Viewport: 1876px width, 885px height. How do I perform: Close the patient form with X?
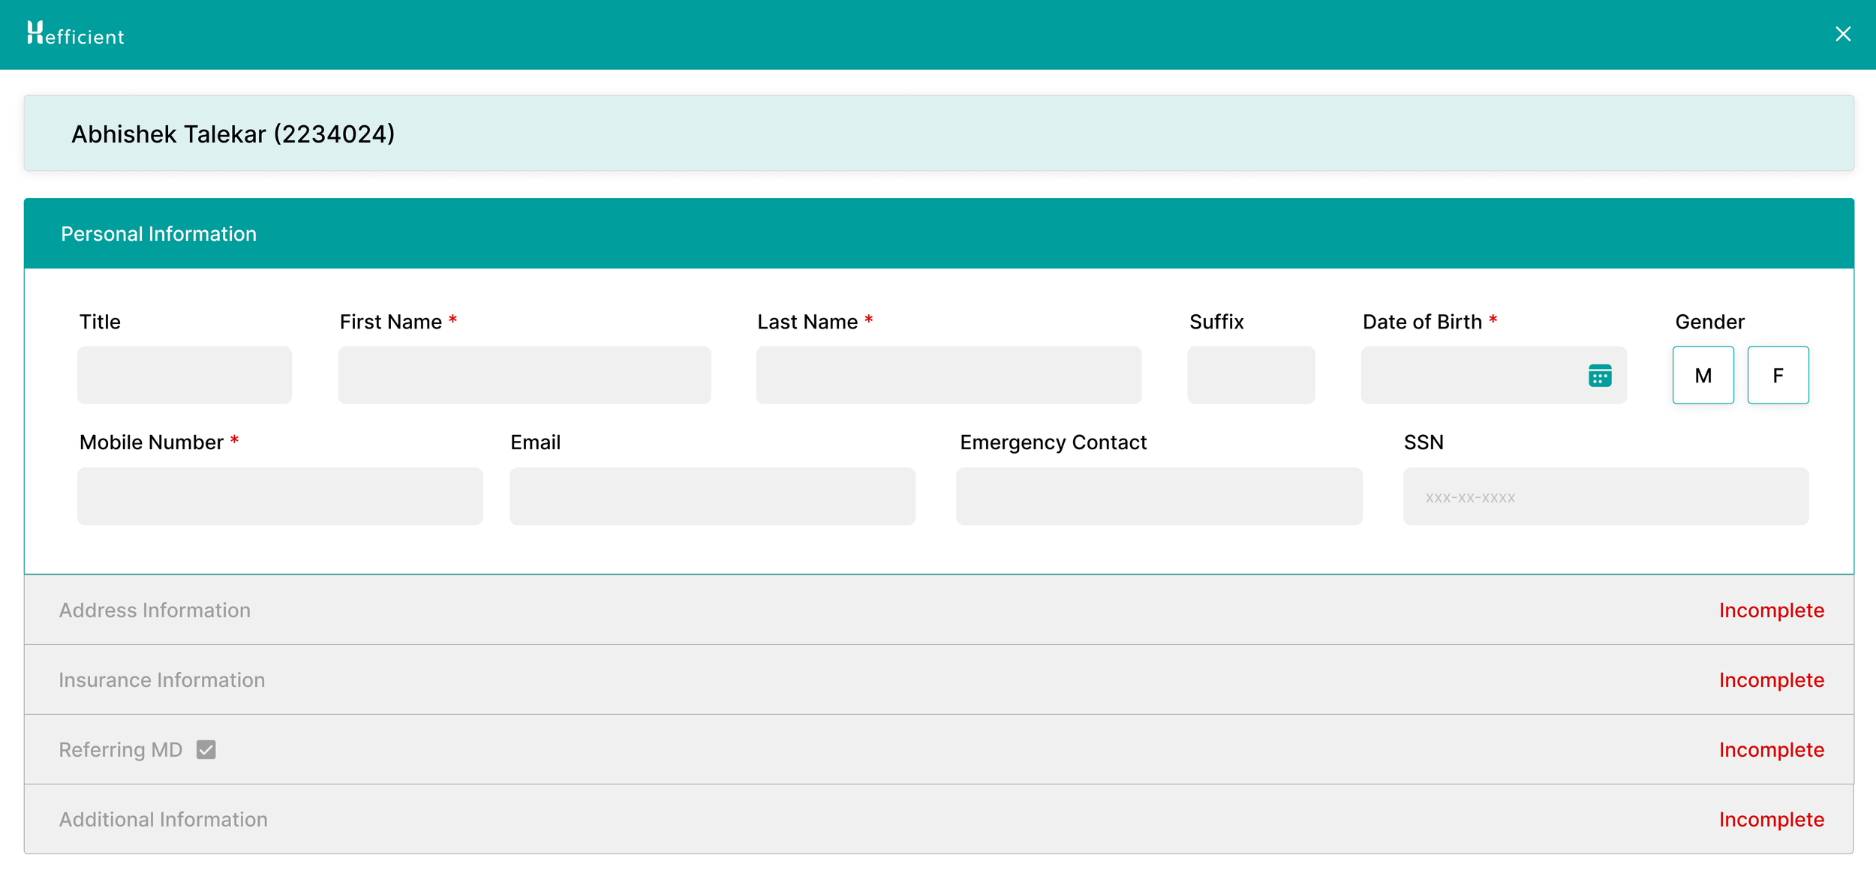pos(1842,34)
